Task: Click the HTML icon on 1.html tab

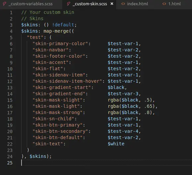Action: [x=164, y=4]
